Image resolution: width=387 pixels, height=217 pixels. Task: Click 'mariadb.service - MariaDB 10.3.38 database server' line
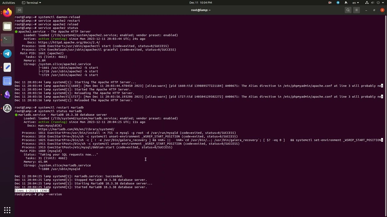click(62, 115)
